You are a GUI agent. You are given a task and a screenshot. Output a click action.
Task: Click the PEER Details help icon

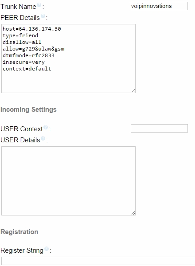[x=43, y=16]
